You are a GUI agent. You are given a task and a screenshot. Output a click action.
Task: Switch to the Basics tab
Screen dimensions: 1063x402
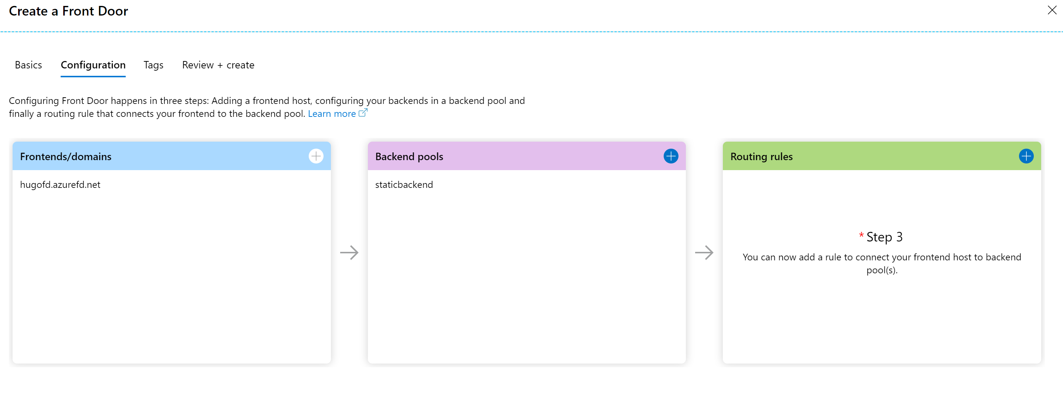click(28, 65)
